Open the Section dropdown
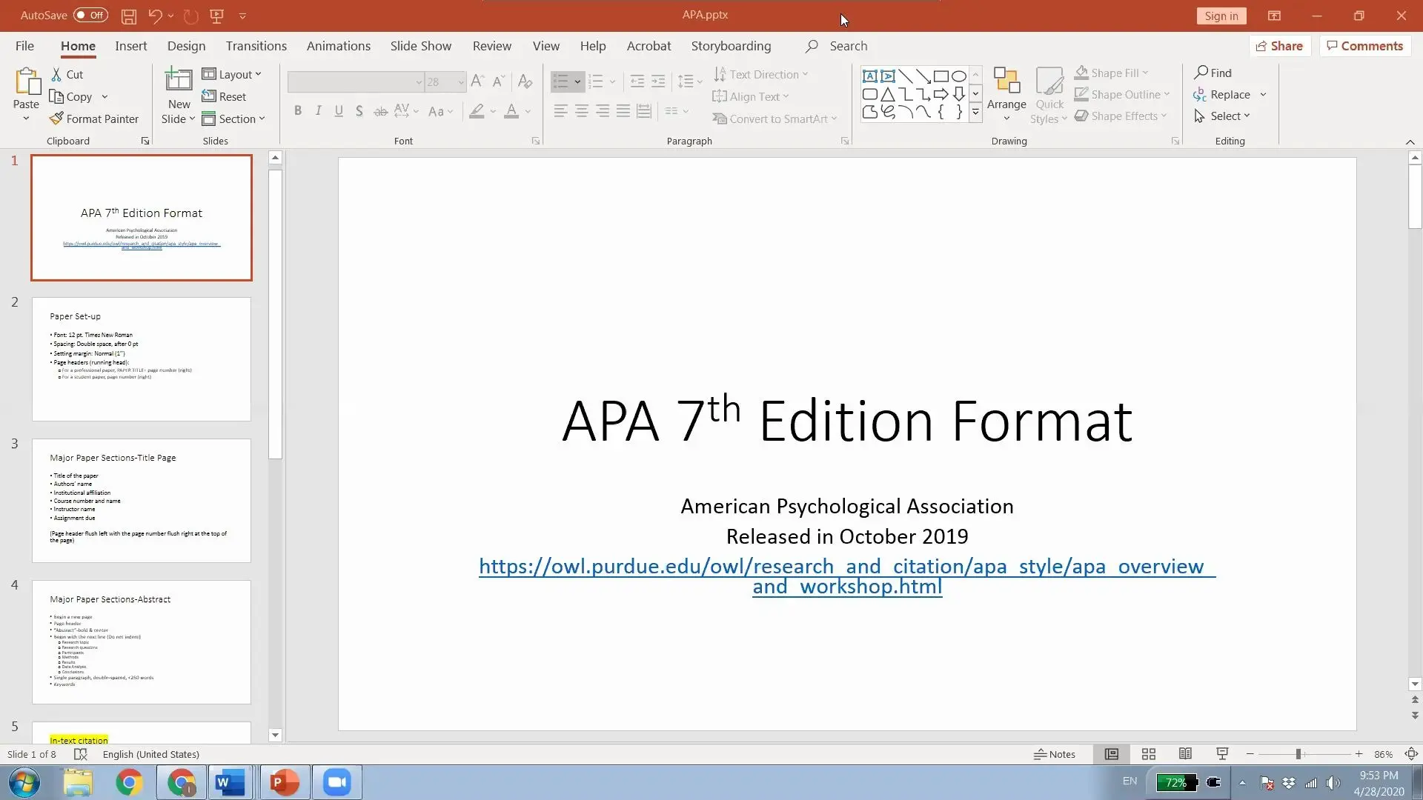The width and height of the screenshot is (1423, 800). click(x=233, y=119)
